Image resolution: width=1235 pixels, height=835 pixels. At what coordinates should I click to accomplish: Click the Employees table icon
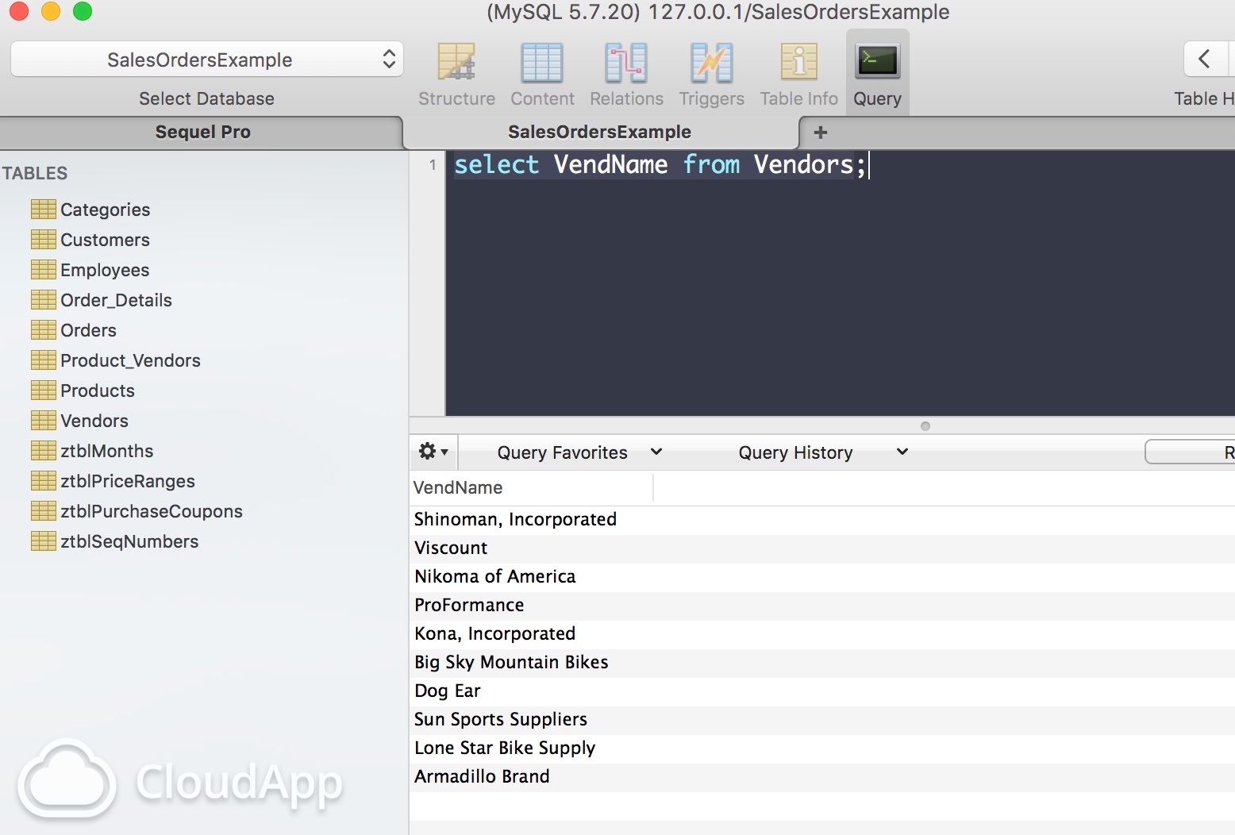click(x=44, y=270)
